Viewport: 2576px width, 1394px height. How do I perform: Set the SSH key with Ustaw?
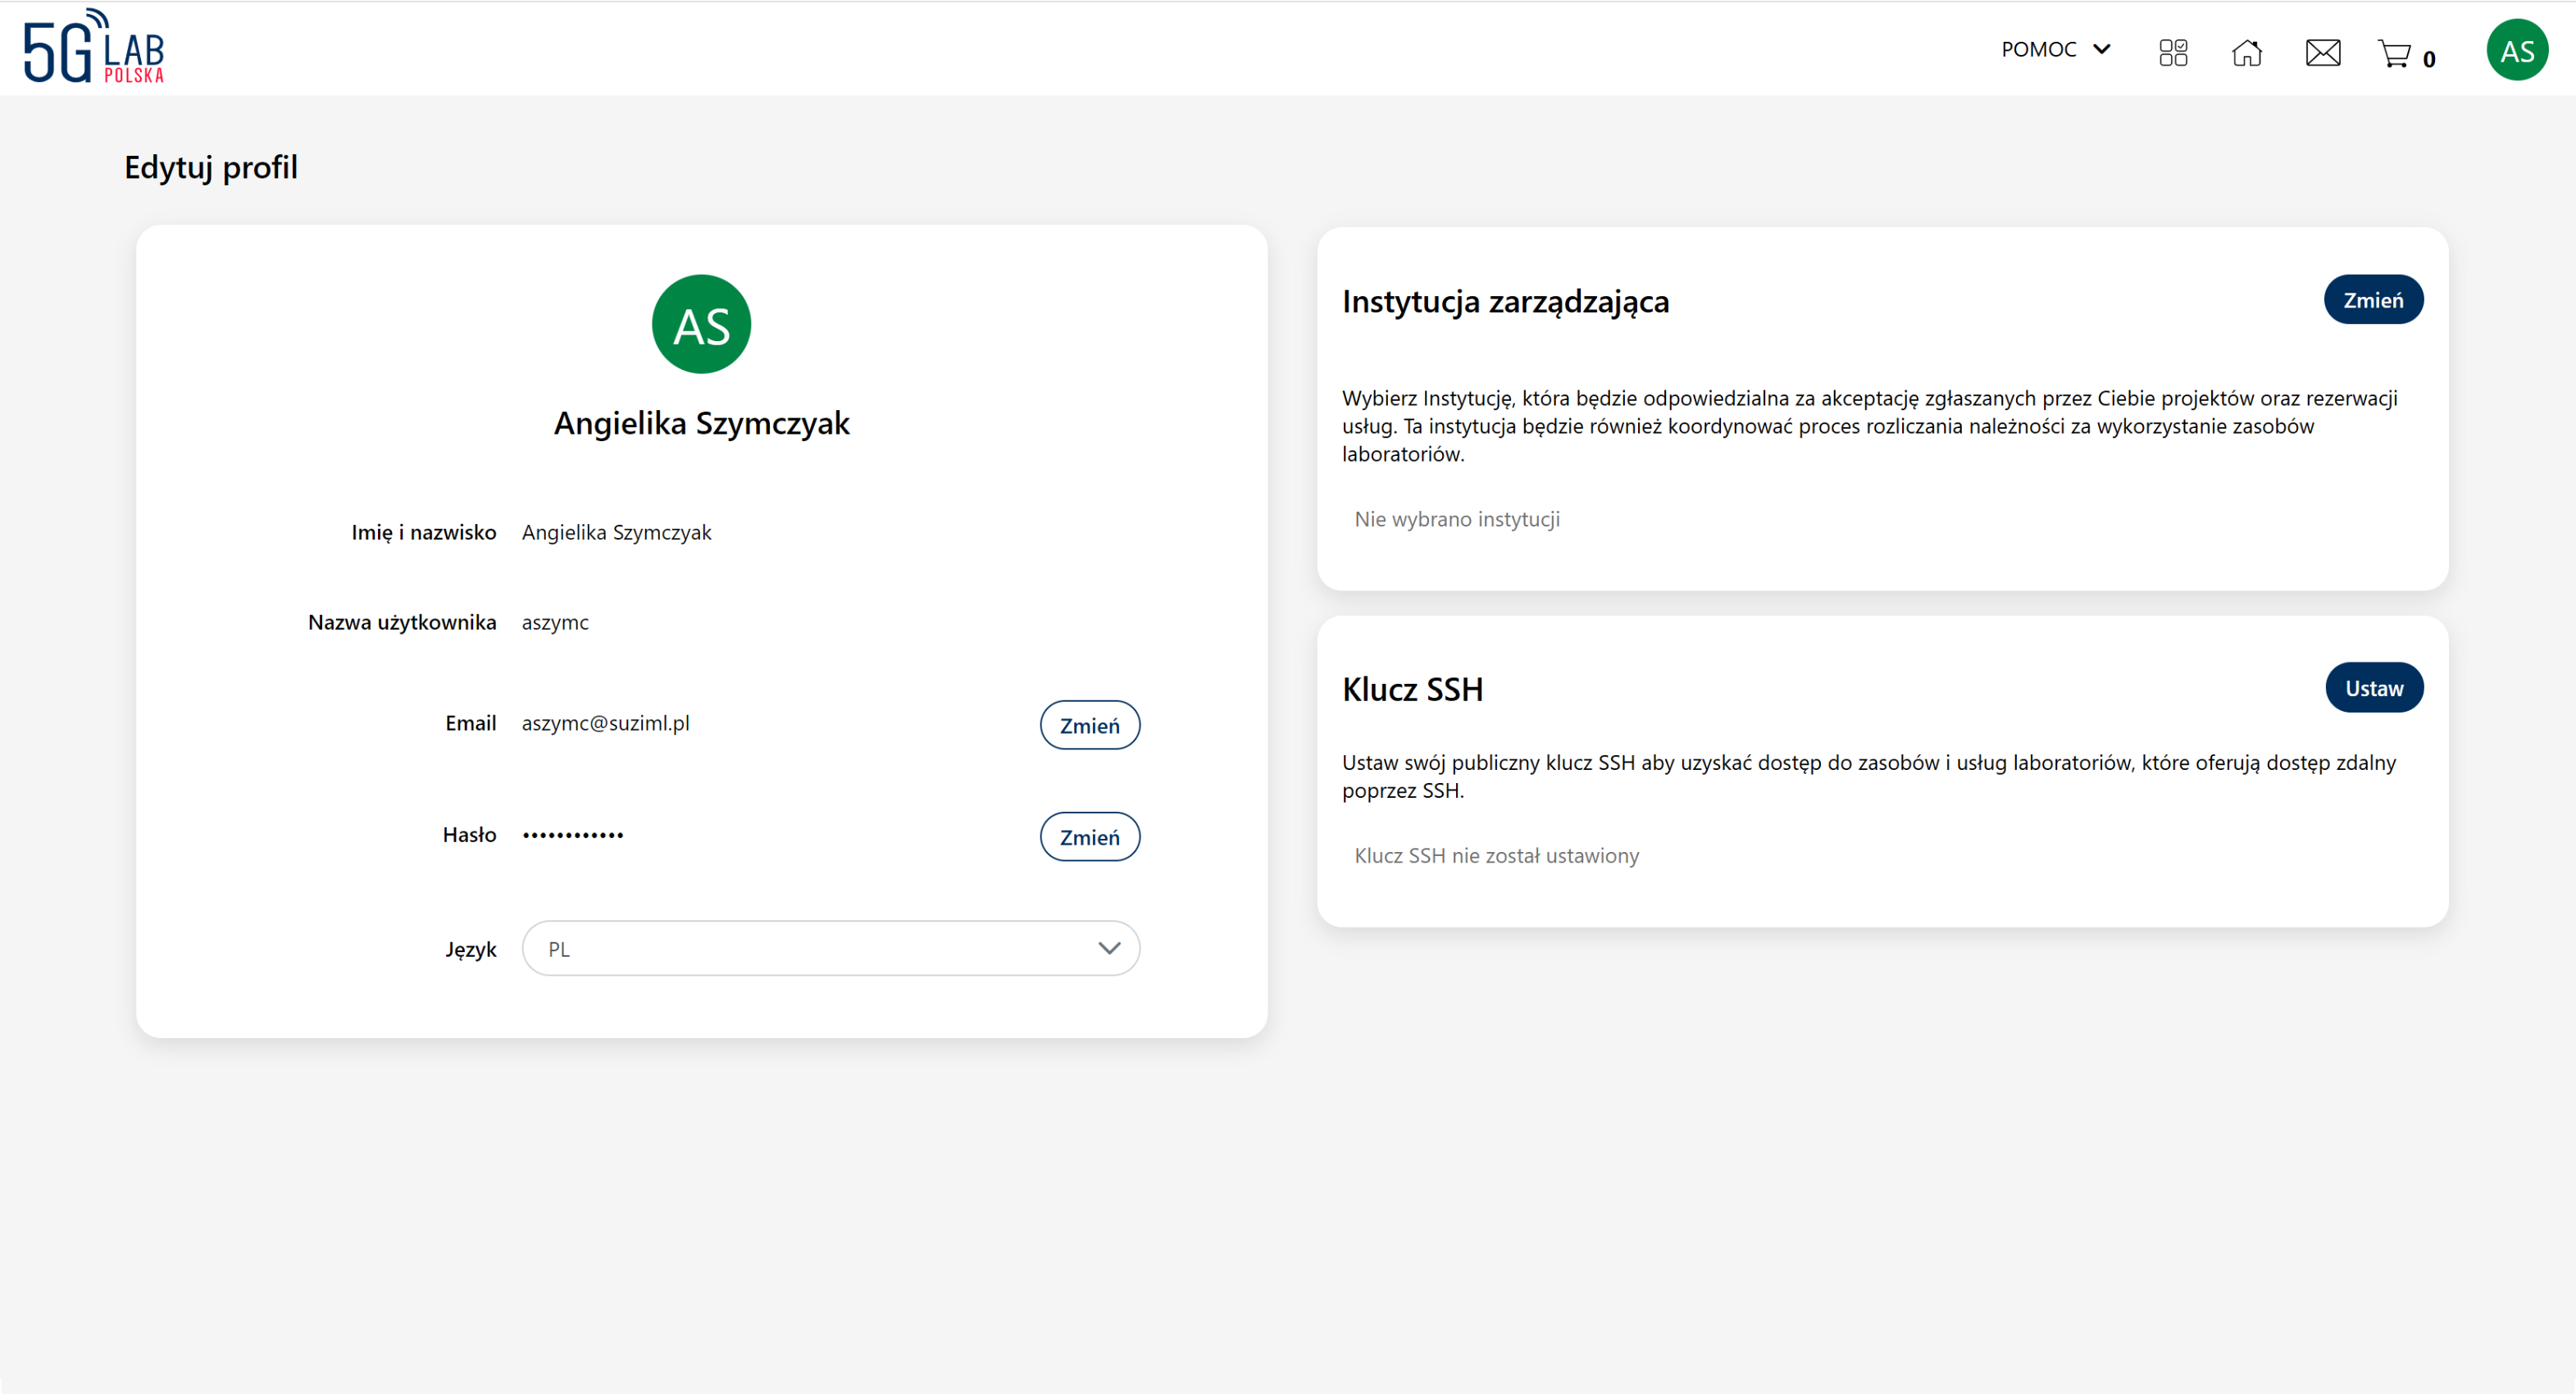click(x=2373, y=688)
